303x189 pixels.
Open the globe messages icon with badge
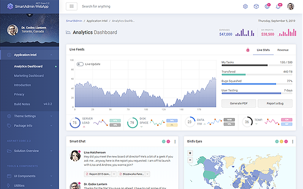267,7
